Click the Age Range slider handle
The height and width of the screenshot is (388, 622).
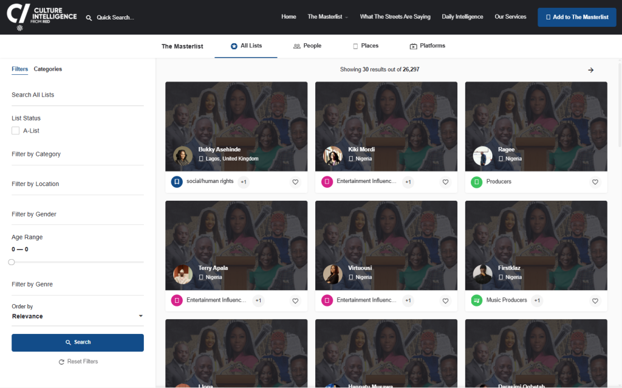pos(12,262)
